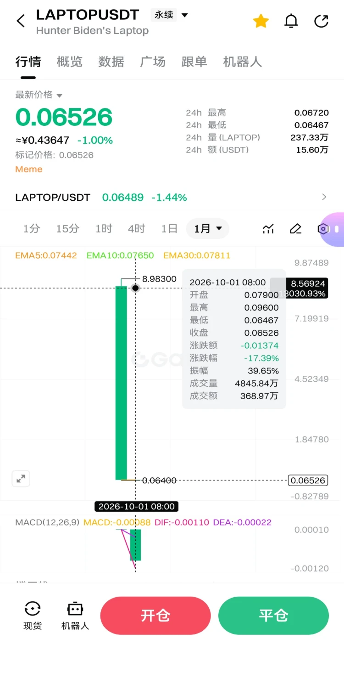Click the 标记价格 0.06526 text
The image size is (344, 673).
(x=54, y=155)
